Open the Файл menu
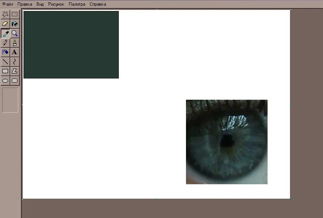Image resolution: width=323 pixels, height=218 pixels. tap(8, 4)
